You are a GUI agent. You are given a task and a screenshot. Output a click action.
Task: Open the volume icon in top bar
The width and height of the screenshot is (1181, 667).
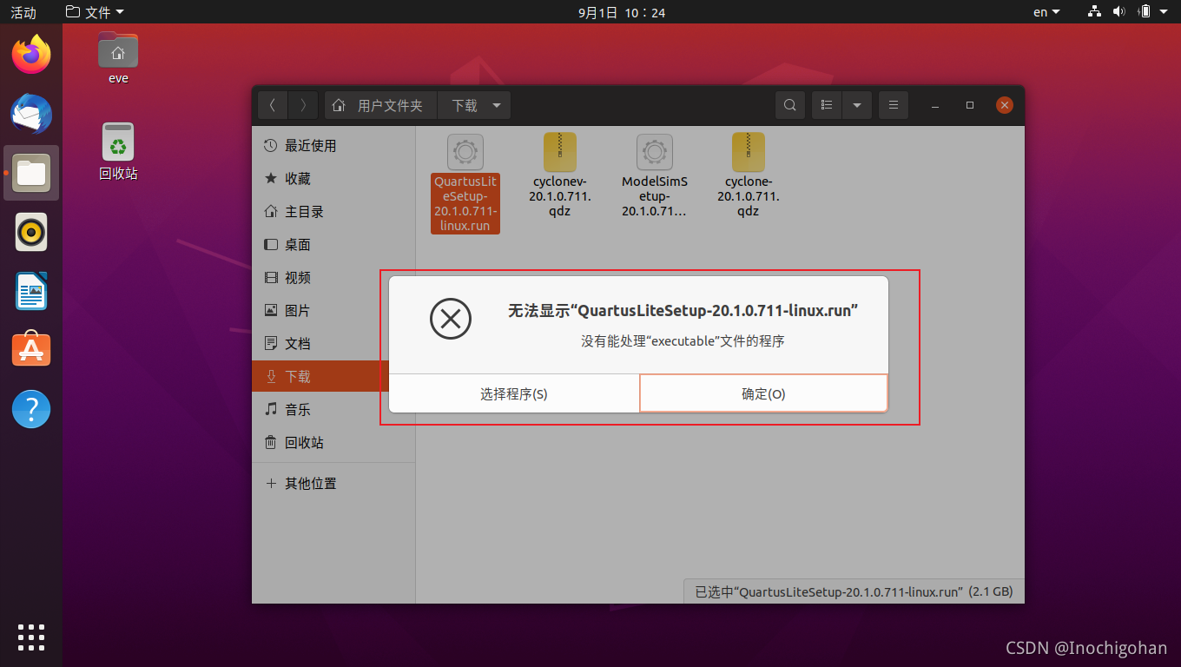(1118, 12)
